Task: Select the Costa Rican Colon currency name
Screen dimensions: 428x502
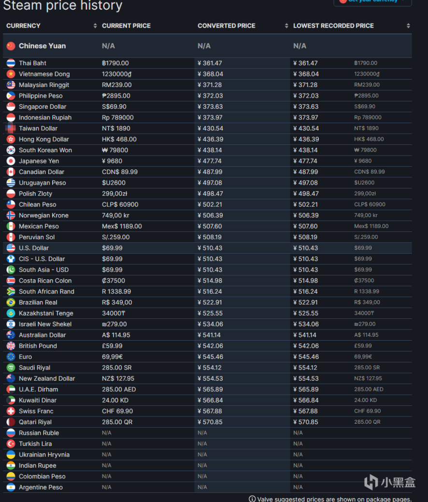Action: click(x=45, y=281)
